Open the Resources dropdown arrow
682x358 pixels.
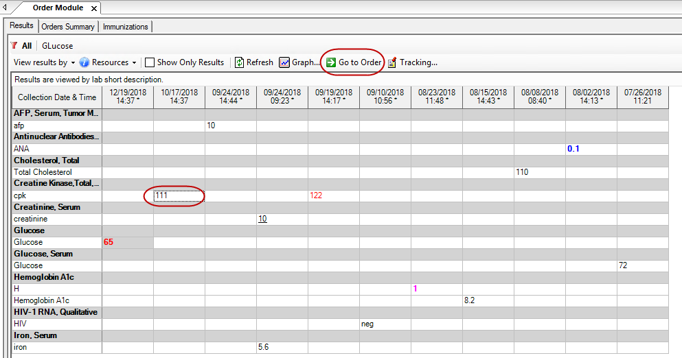[135, 62]
